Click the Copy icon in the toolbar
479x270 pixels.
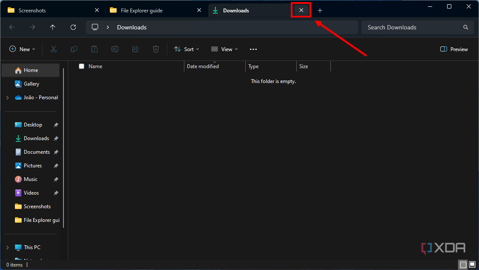click(x=74, y=49)
